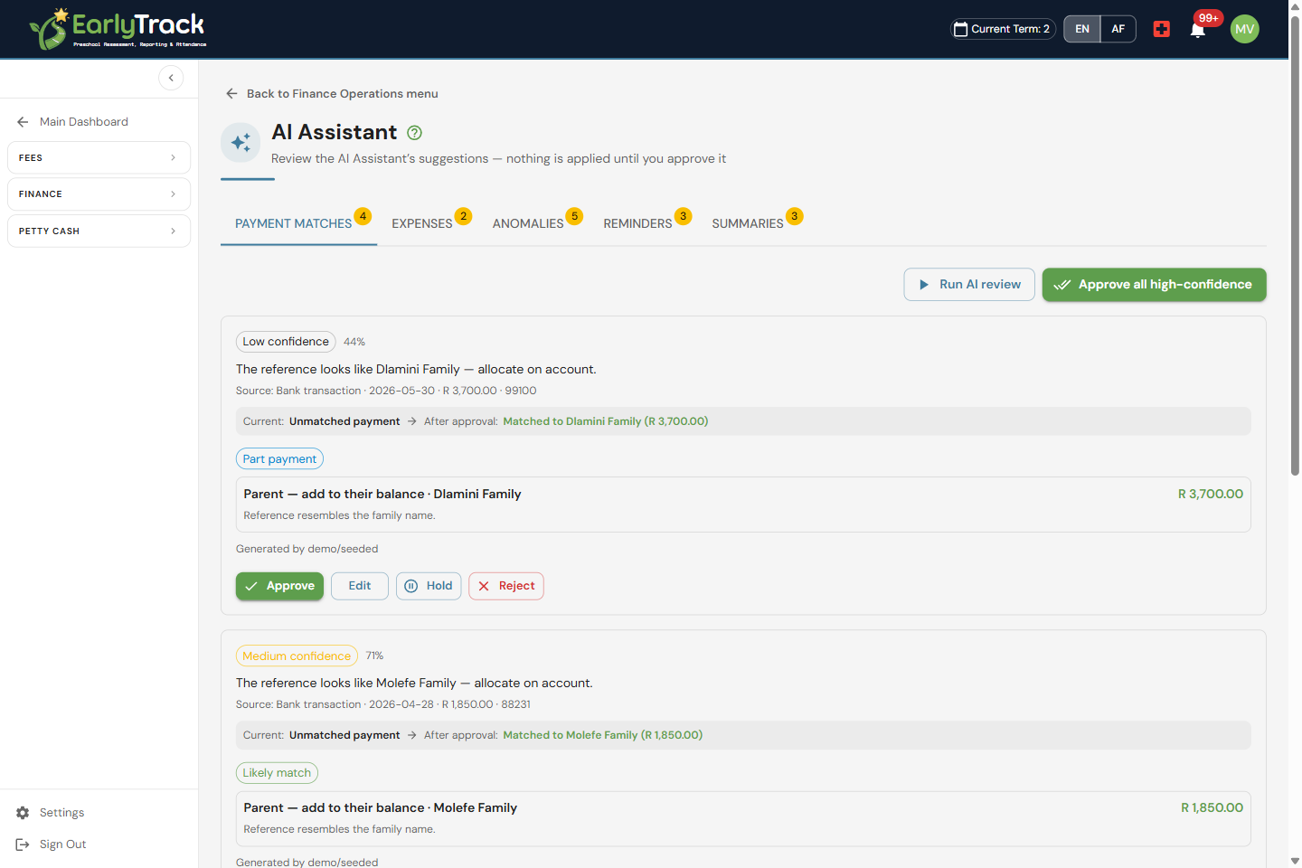Click the Main Dashboard back arrow icon
Screen dimensions: 1302x868
[23, 122]
